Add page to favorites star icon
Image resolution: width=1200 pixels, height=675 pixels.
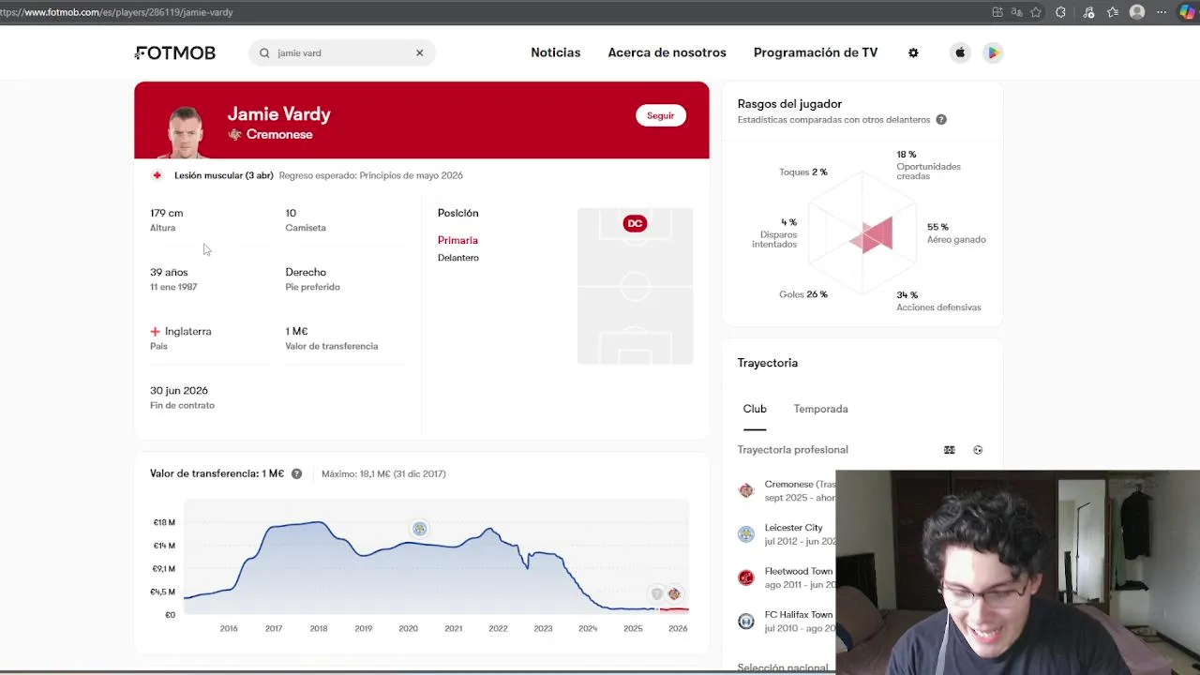tap(1036, 12)
